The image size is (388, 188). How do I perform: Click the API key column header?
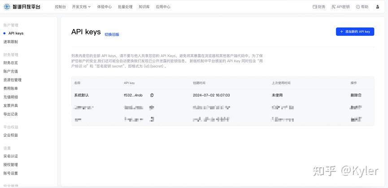pyautogui.click(x=129, y=83)
